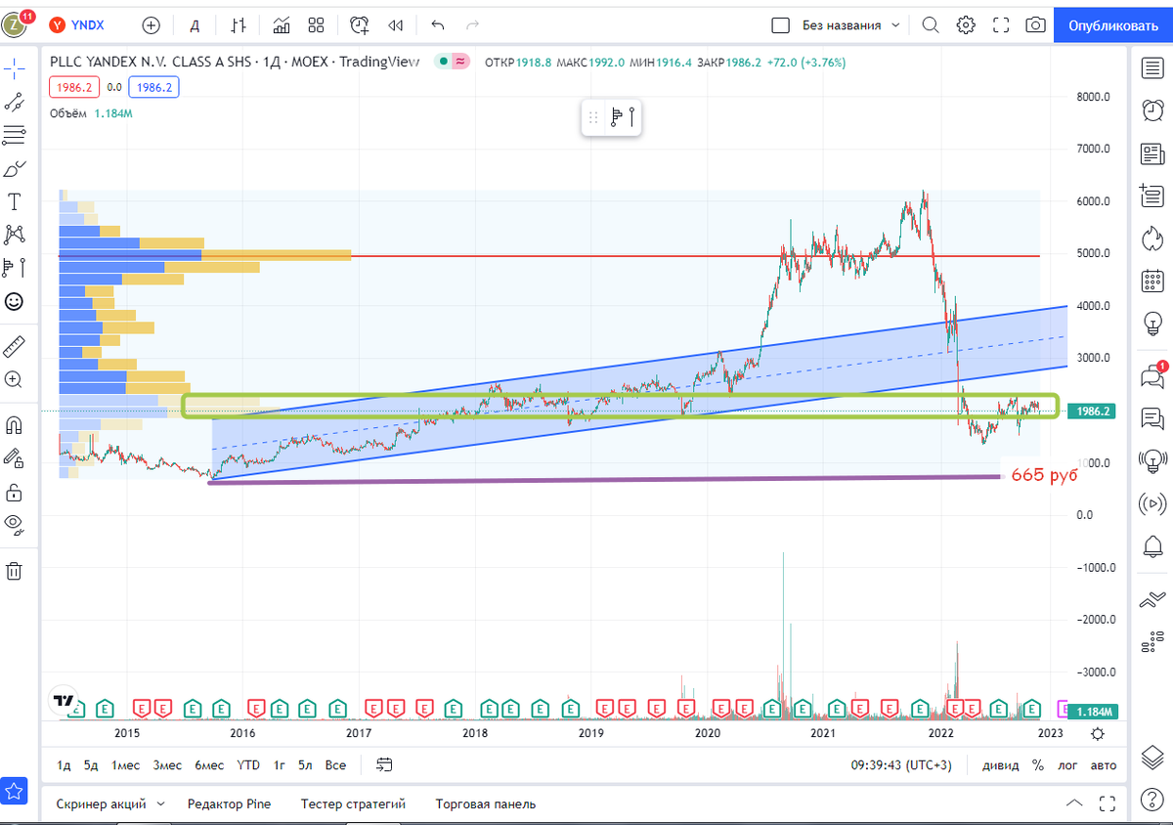Image resolution: width=1173 pixels, height=825 pixels.
Task: Open indicator templates grid
Action: (x=316, y=24)
